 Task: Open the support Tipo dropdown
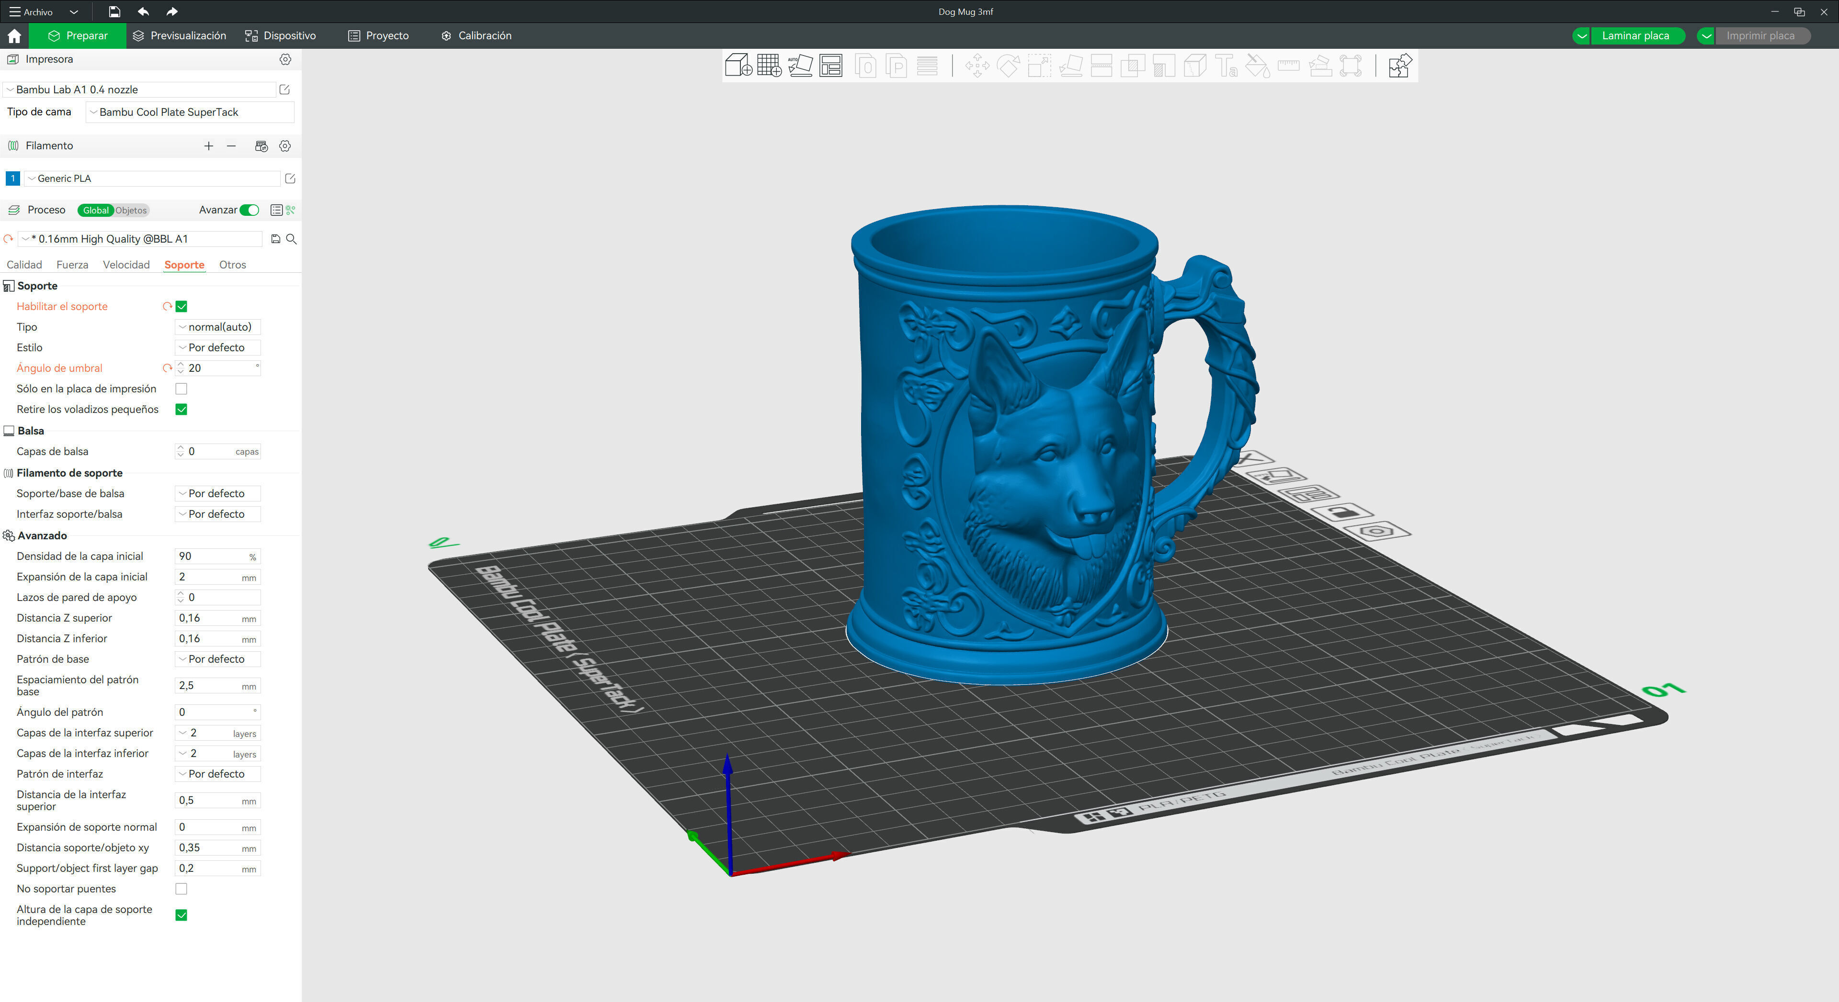(x=218, y=327)
